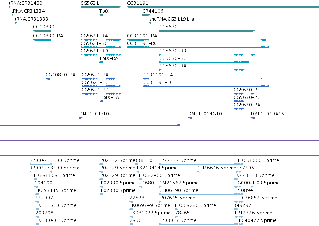
Task: Select EST feature 442997
Action: (x=37, y=202)
